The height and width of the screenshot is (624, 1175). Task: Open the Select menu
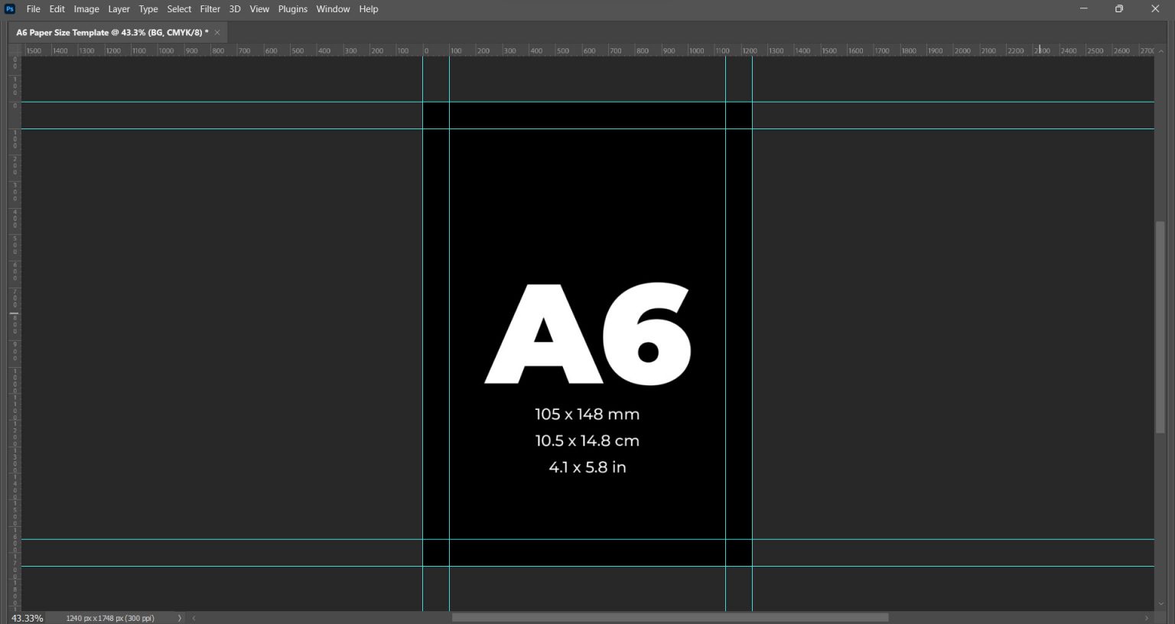(x=178, y=8)
